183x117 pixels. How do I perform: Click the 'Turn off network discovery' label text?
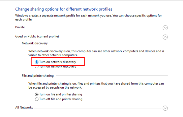click(x=58, y=67)
